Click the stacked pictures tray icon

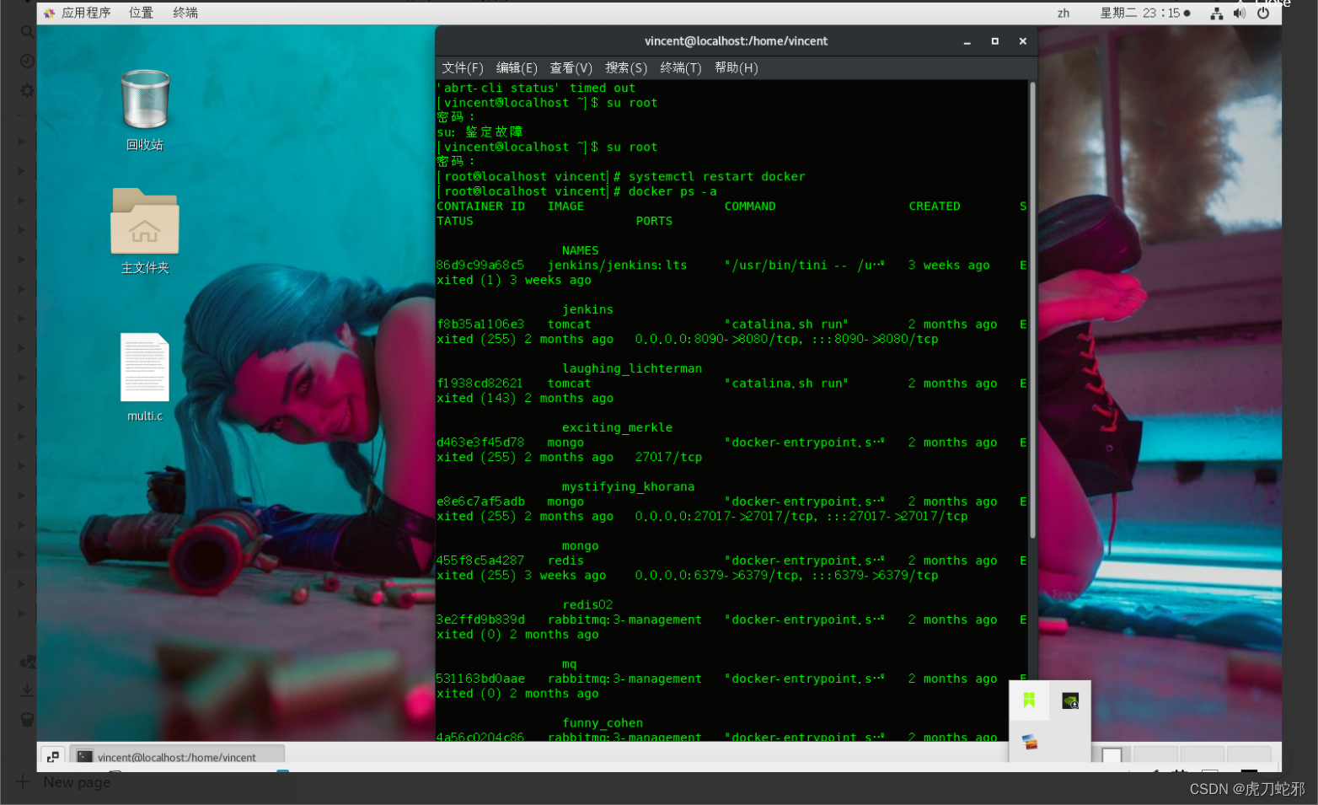(1030, 742)
